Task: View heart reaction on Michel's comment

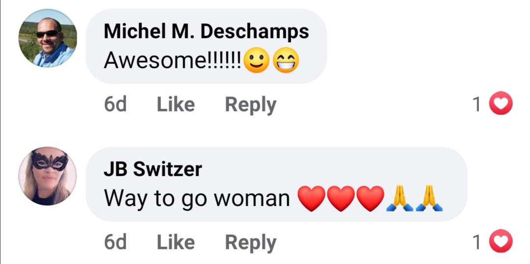Action: 501,105
